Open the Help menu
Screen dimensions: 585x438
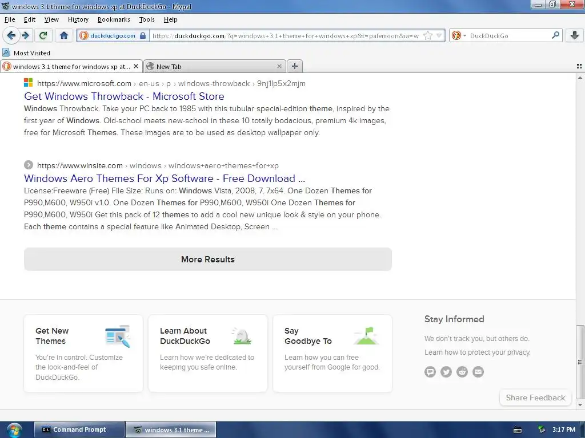pos(170,19)
